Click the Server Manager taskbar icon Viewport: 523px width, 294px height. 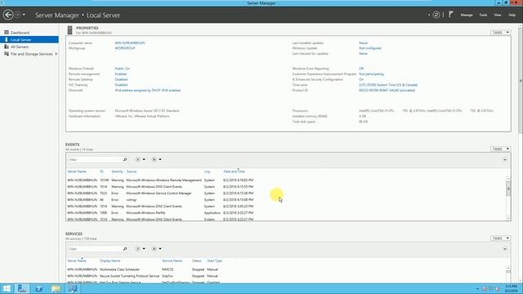tap(22, 288)
